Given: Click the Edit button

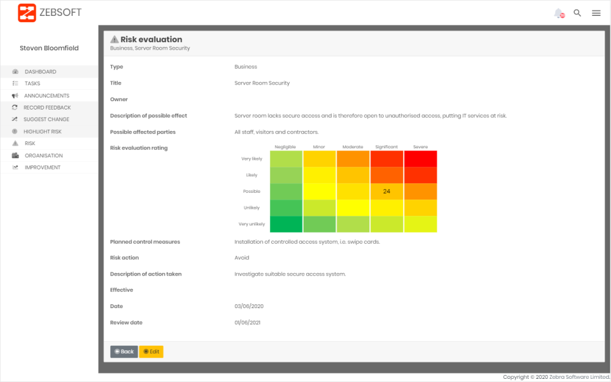Looking at the screenshot, I should coord(151,351).
